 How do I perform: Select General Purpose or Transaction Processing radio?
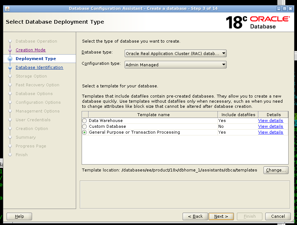tap(85, 132)
